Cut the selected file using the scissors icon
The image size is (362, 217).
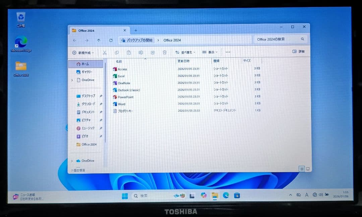(105, 53)
